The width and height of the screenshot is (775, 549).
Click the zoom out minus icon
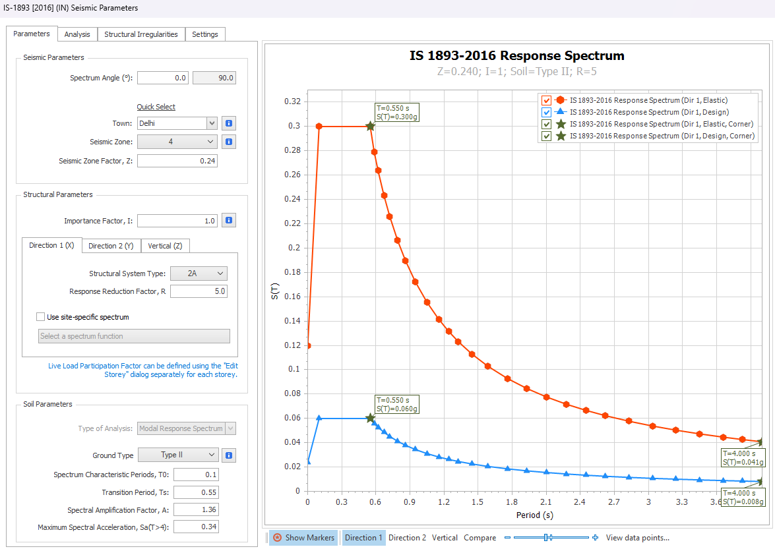(x=507, y=538)
